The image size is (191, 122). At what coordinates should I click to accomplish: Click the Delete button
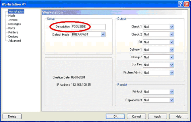tap(12, 116)
